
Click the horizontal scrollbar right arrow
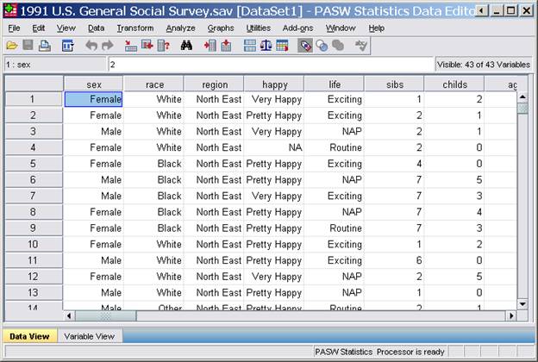click(x=511, y=315)
